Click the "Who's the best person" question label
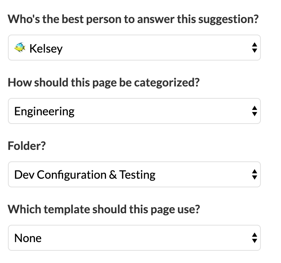Screen dimensions: 281x263 pyautogui.click(x=133, y=19)
